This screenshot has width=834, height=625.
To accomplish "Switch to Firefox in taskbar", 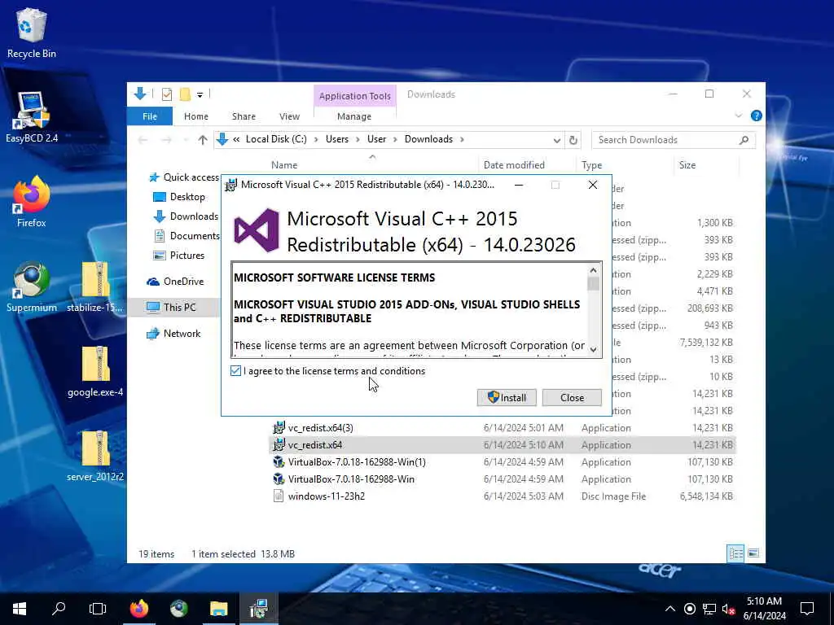I will pyautogui.click(x=138, y=609).
